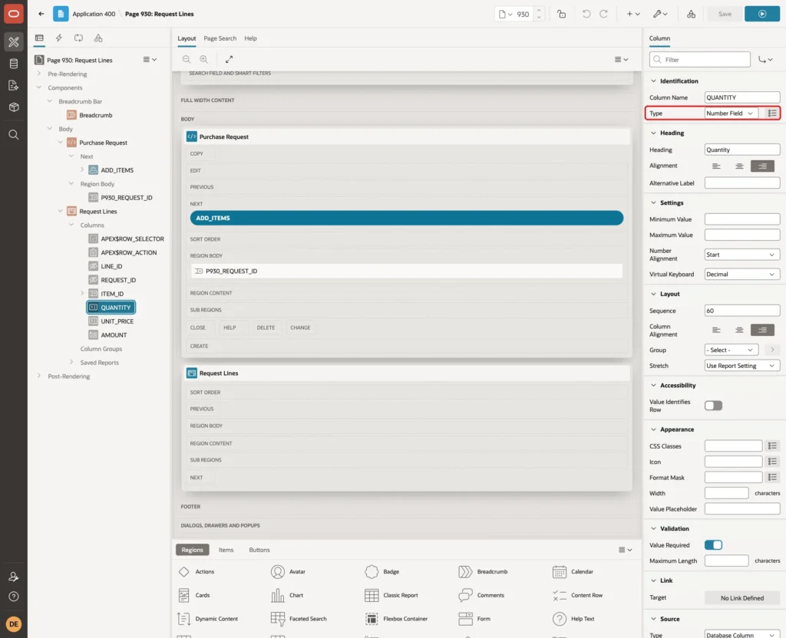Open the Help question mark icon
The image size is (786, 638).
pos(14,597)
